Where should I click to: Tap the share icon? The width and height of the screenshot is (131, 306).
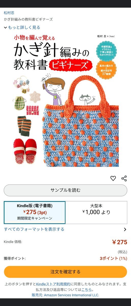(x=124, y=178)
